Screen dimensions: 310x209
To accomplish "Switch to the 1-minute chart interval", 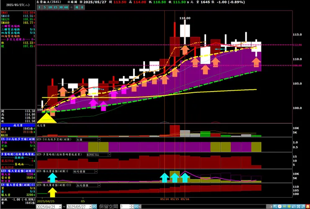I will [39, 7].
